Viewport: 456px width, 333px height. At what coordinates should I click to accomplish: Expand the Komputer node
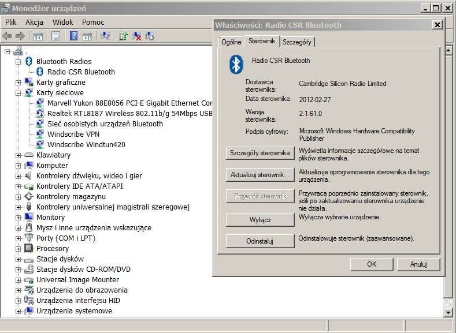18,166
